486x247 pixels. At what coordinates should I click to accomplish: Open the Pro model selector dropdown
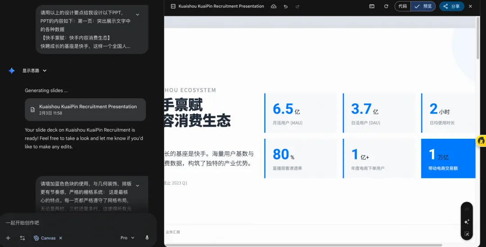(x=127, y=238)
